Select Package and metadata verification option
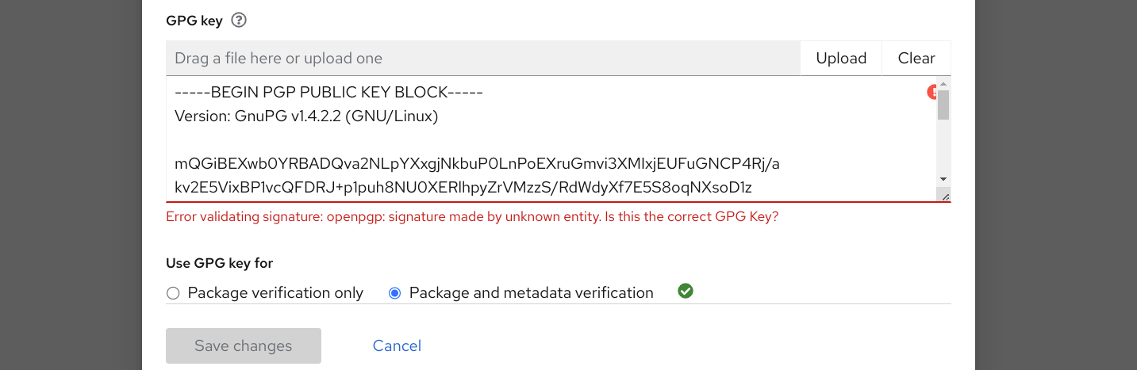The image size is (1137, 370). coord(394,293)
